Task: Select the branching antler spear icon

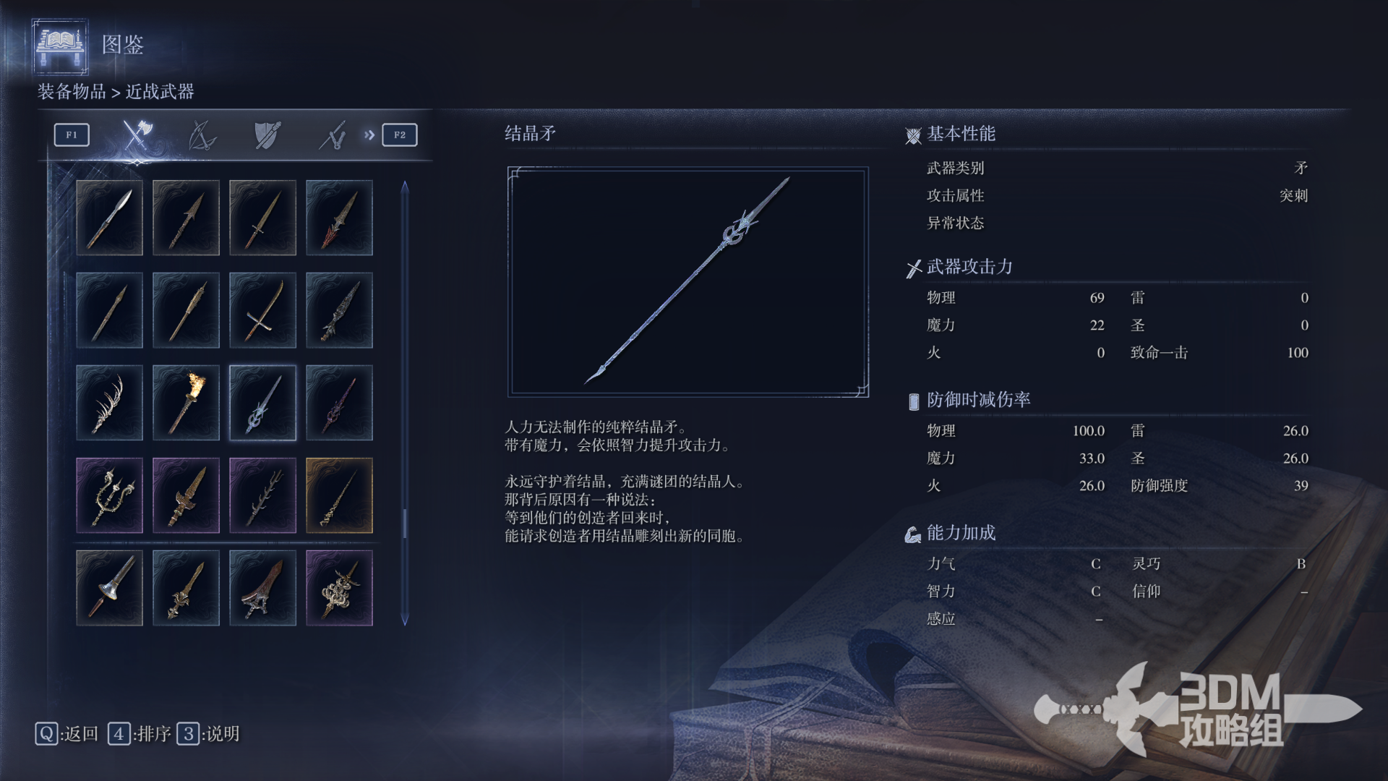Action: pyautogui.click(x=109, y=403)
